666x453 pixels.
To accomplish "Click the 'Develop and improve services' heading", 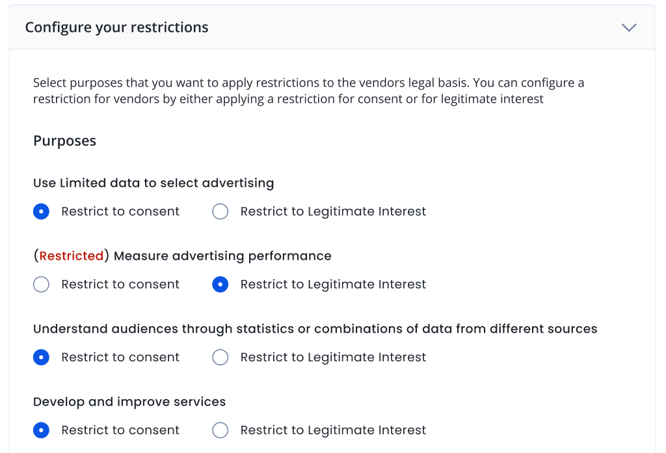I will point(129,402).
